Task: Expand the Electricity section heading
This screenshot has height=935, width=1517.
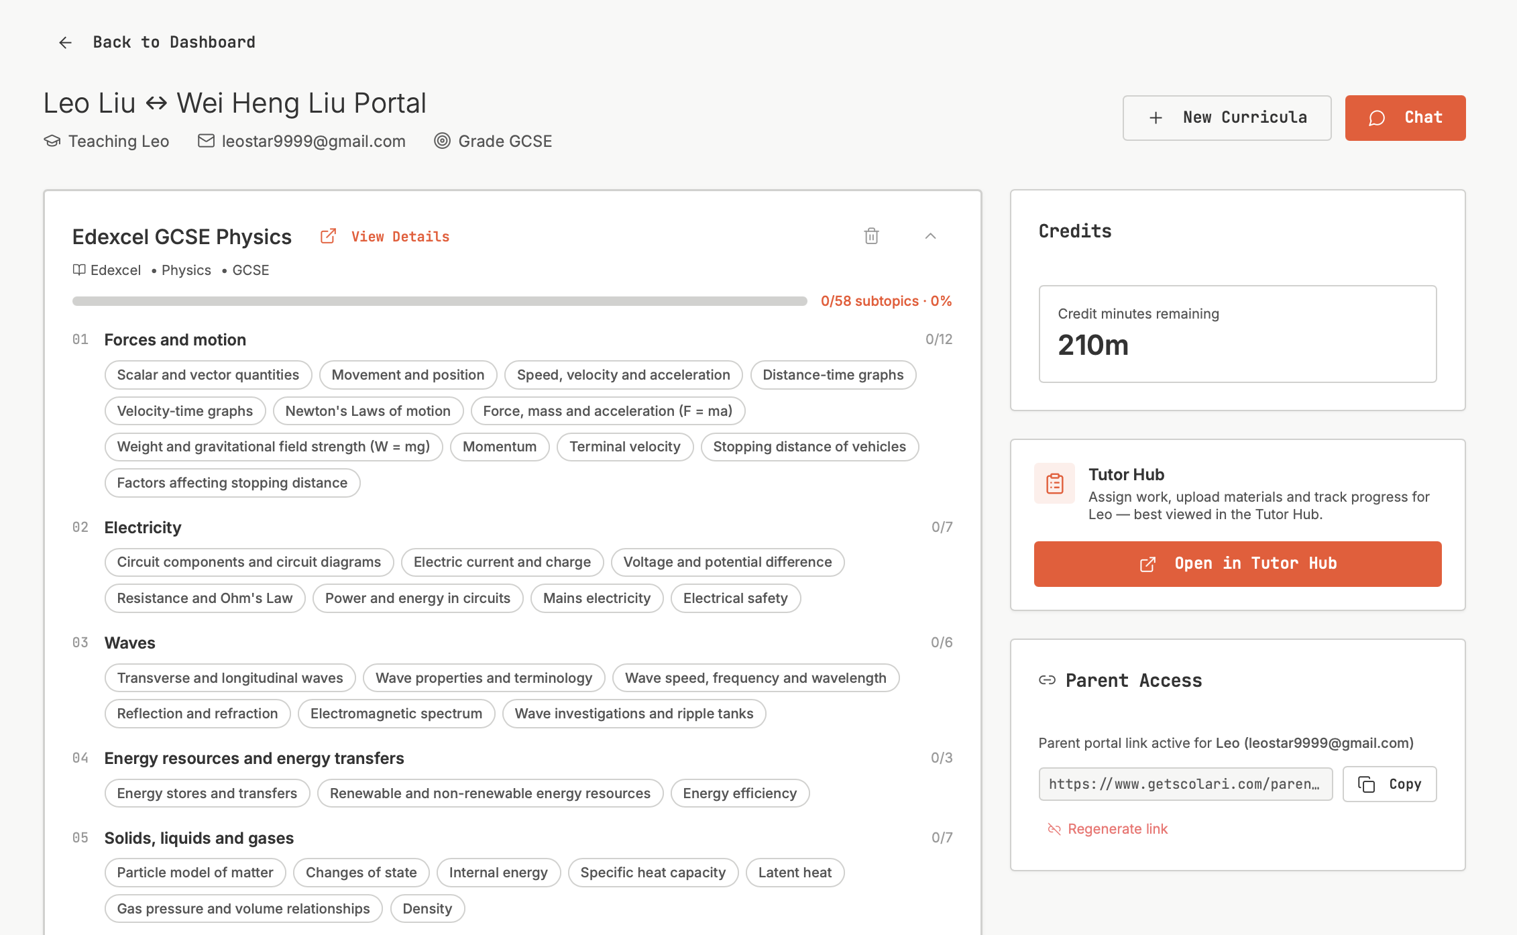Action: [143, 528]
